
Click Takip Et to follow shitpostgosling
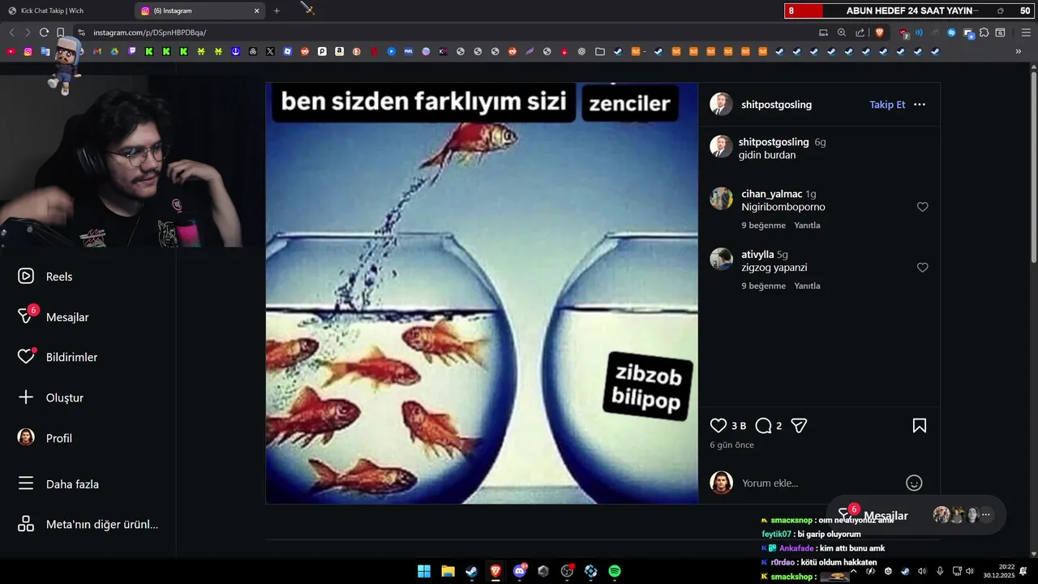[x=887, y=105]
